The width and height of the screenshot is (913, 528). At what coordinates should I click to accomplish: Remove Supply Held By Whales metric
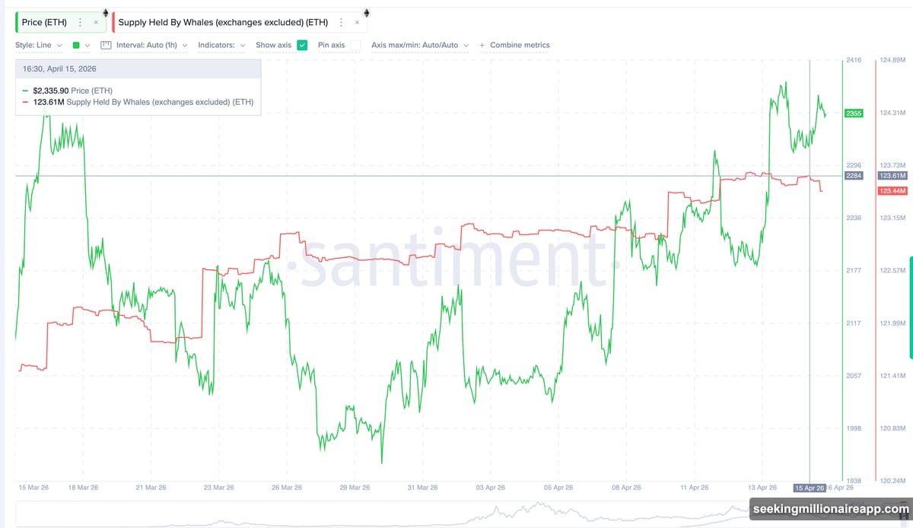click(357, 23)
